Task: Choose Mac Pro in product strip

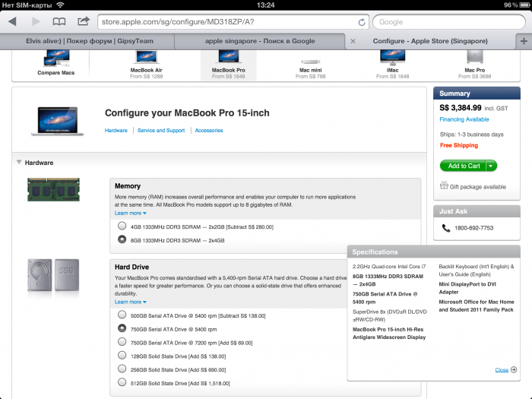Action: [x=475, y=65]
